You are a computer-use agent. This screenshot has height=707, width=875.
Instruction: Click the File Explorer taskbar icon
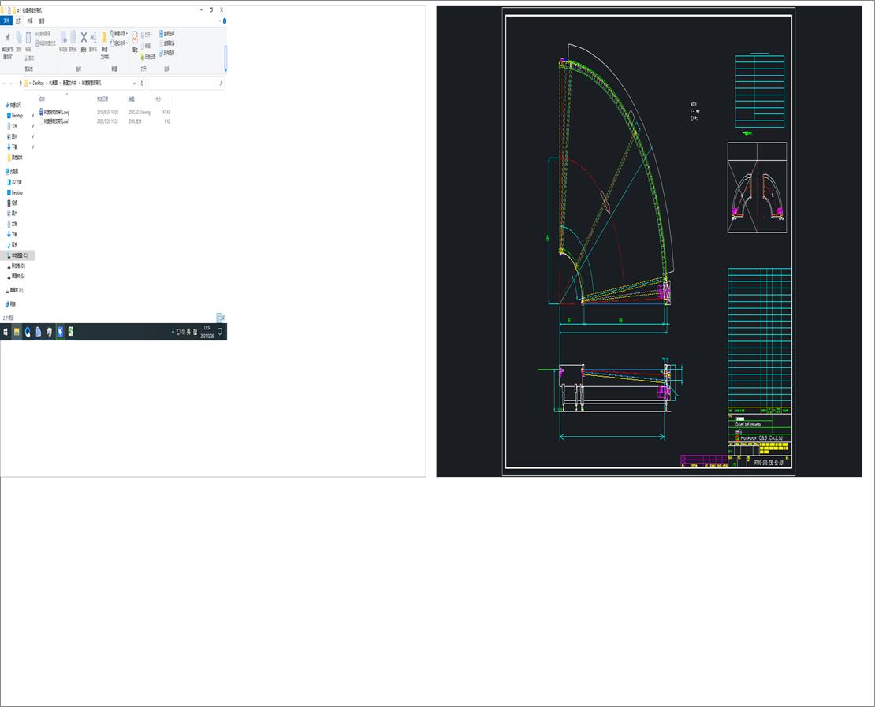point(17,332)
